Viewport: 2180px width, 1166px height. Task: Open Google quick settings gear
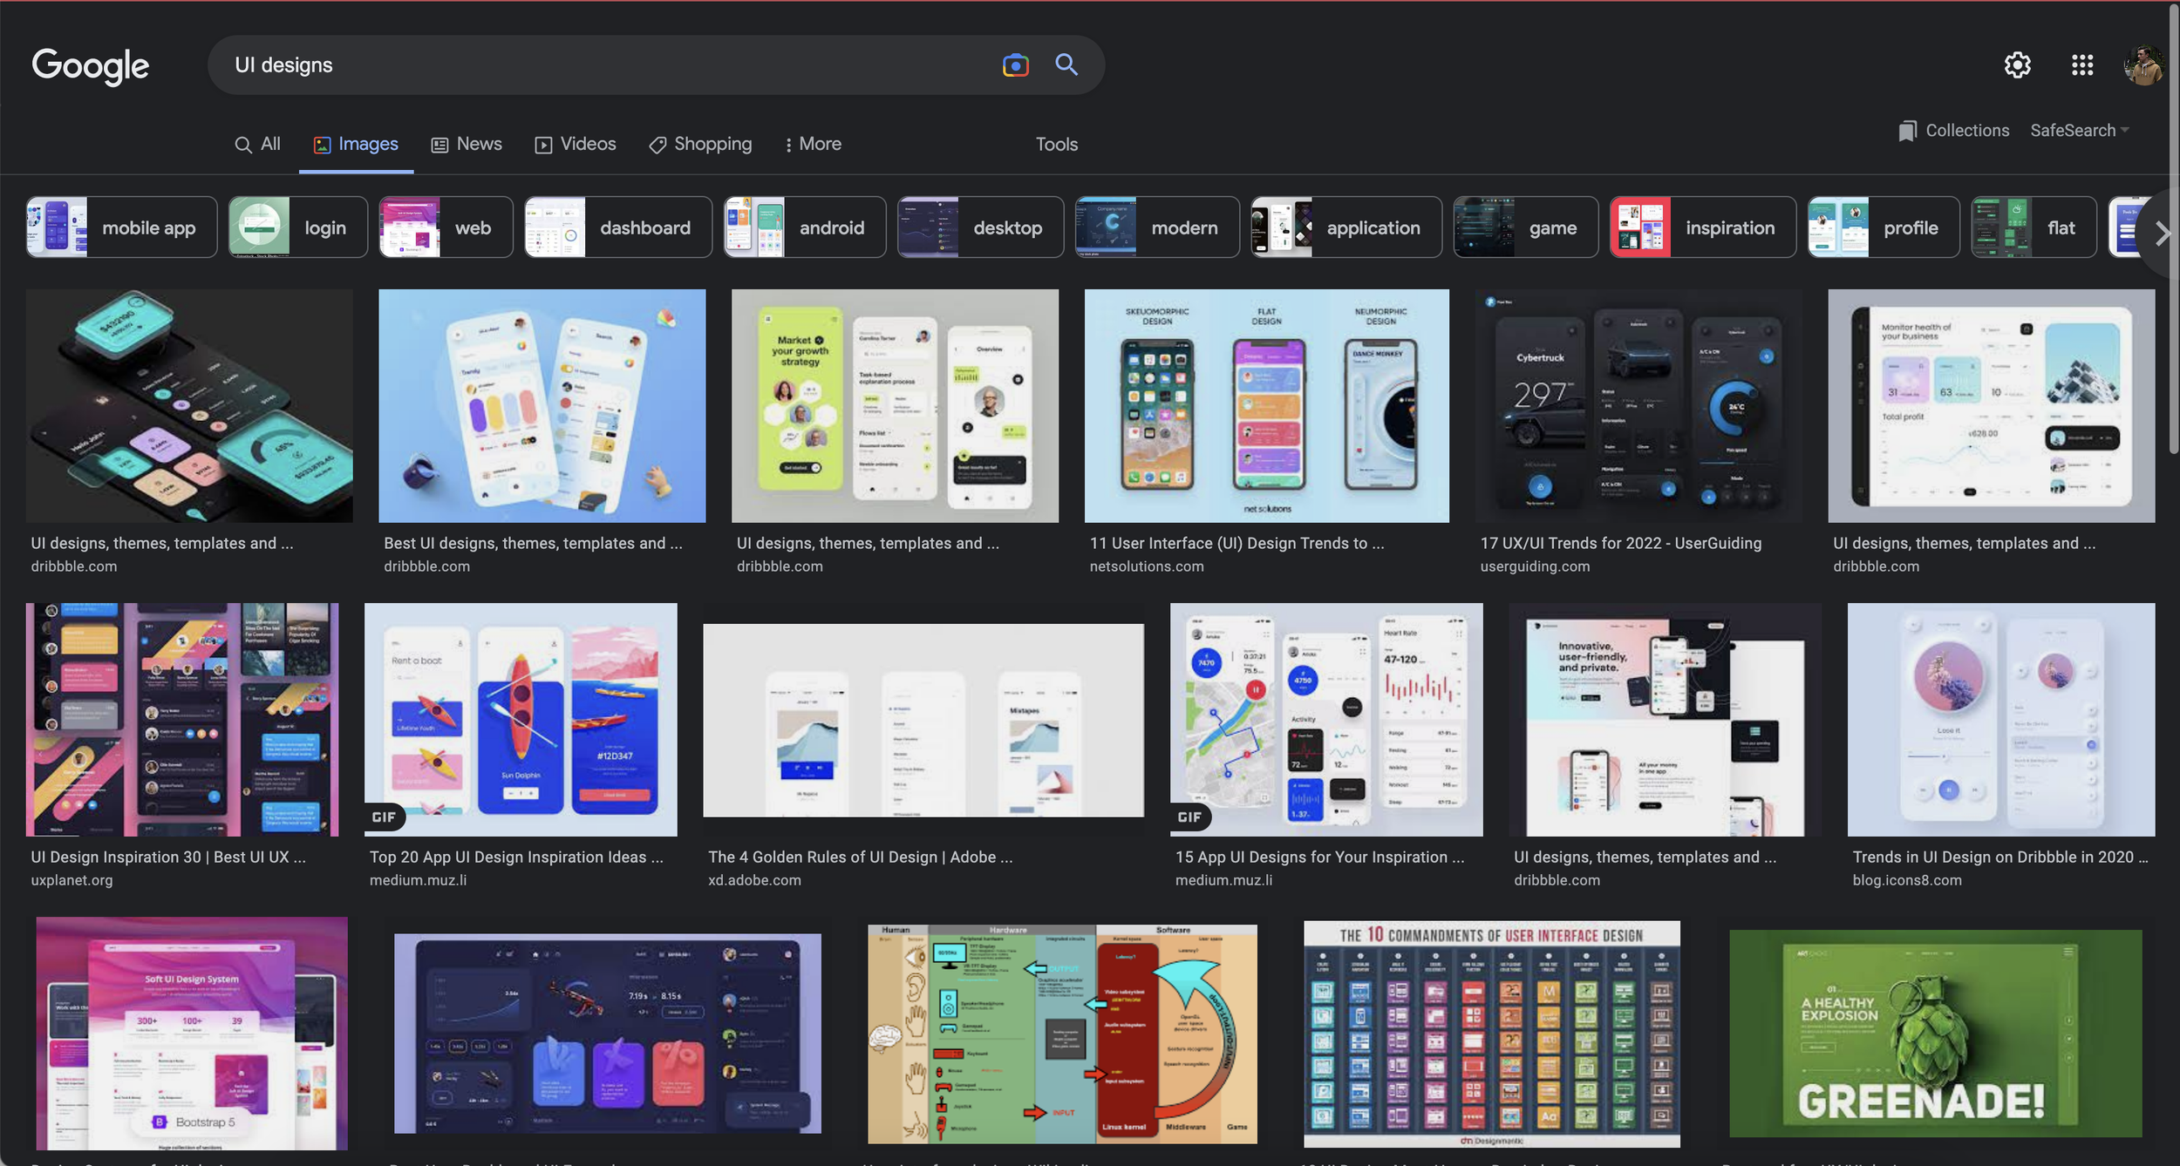tap(2018, 64)
